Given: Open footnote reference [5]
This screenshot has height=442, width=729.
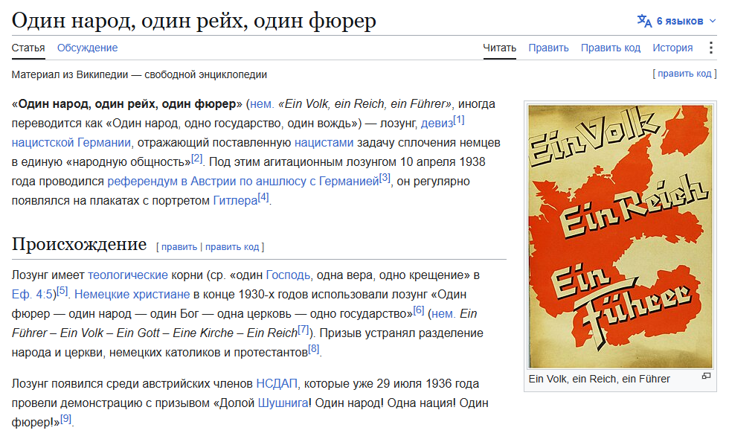Looking at the screenshot, I should [62, 291].
